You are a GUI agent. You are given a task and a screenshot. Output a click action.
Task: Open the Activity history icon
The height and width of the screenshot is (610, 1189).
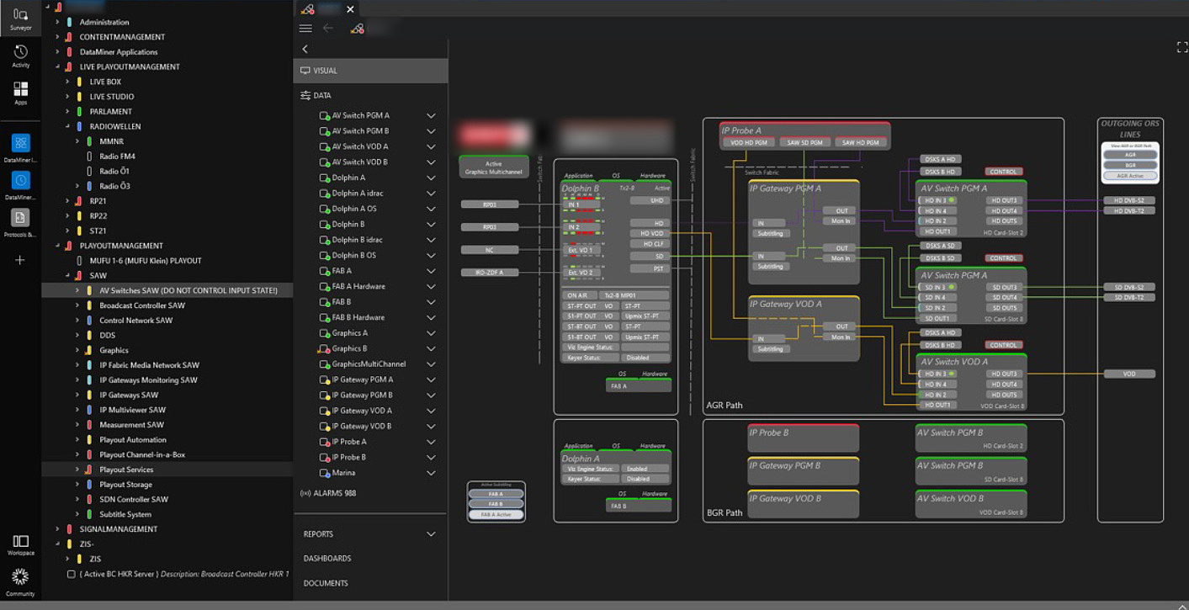point(20,56)
